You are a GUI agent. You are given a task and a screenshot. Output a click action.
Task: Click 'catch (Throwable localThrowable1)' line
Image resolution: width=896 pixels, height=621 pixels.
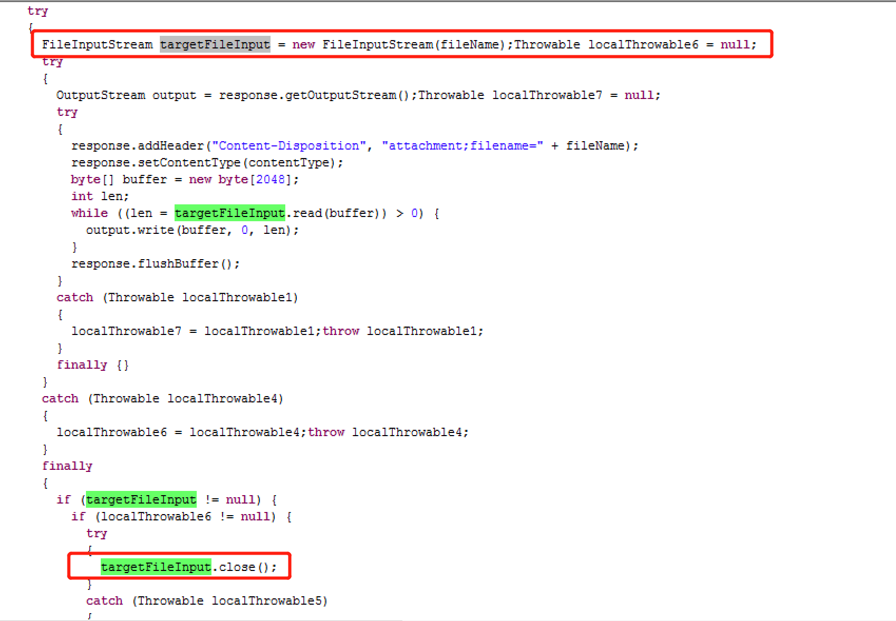coord(177,298)
